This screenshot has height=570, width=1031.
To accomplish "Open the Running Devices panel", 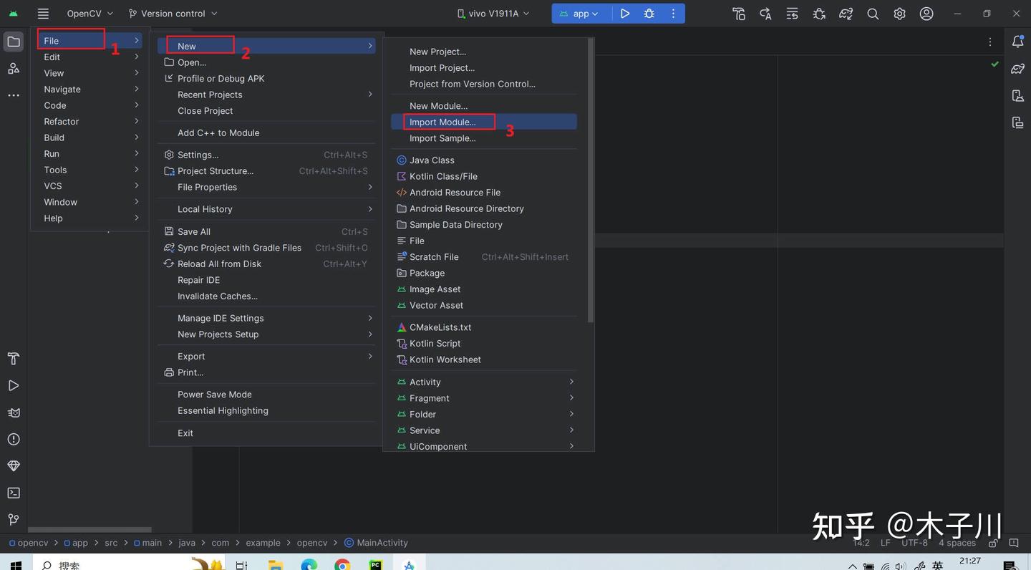I will click(x=1018, y=122).
